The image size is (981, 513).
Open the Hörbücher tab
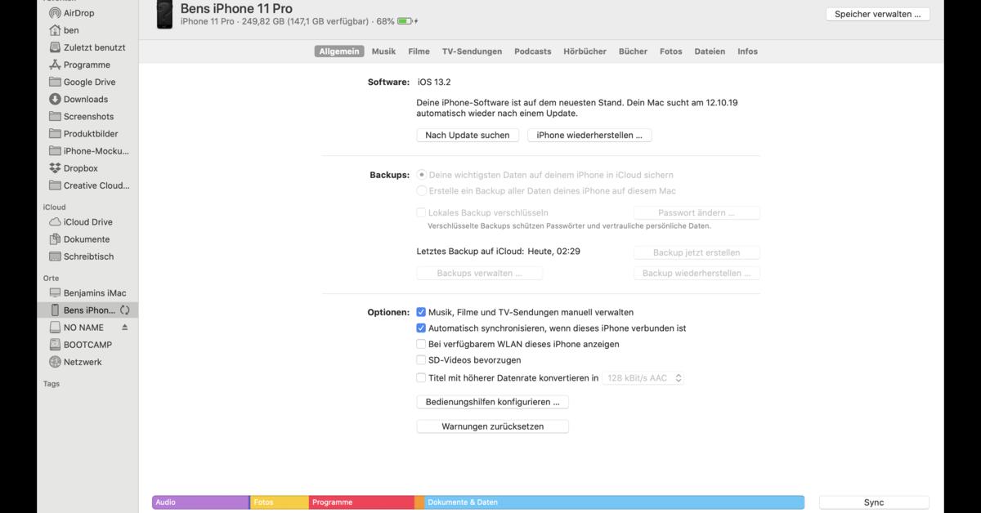tap(585, 51)
